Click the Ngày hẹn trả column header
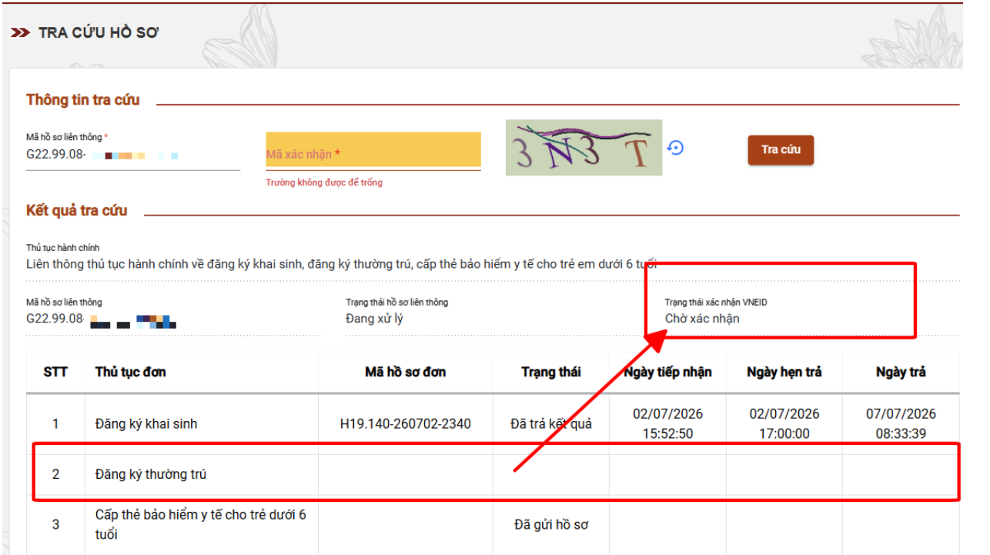The width and height of the screenshot is (990, 555). 784,372
